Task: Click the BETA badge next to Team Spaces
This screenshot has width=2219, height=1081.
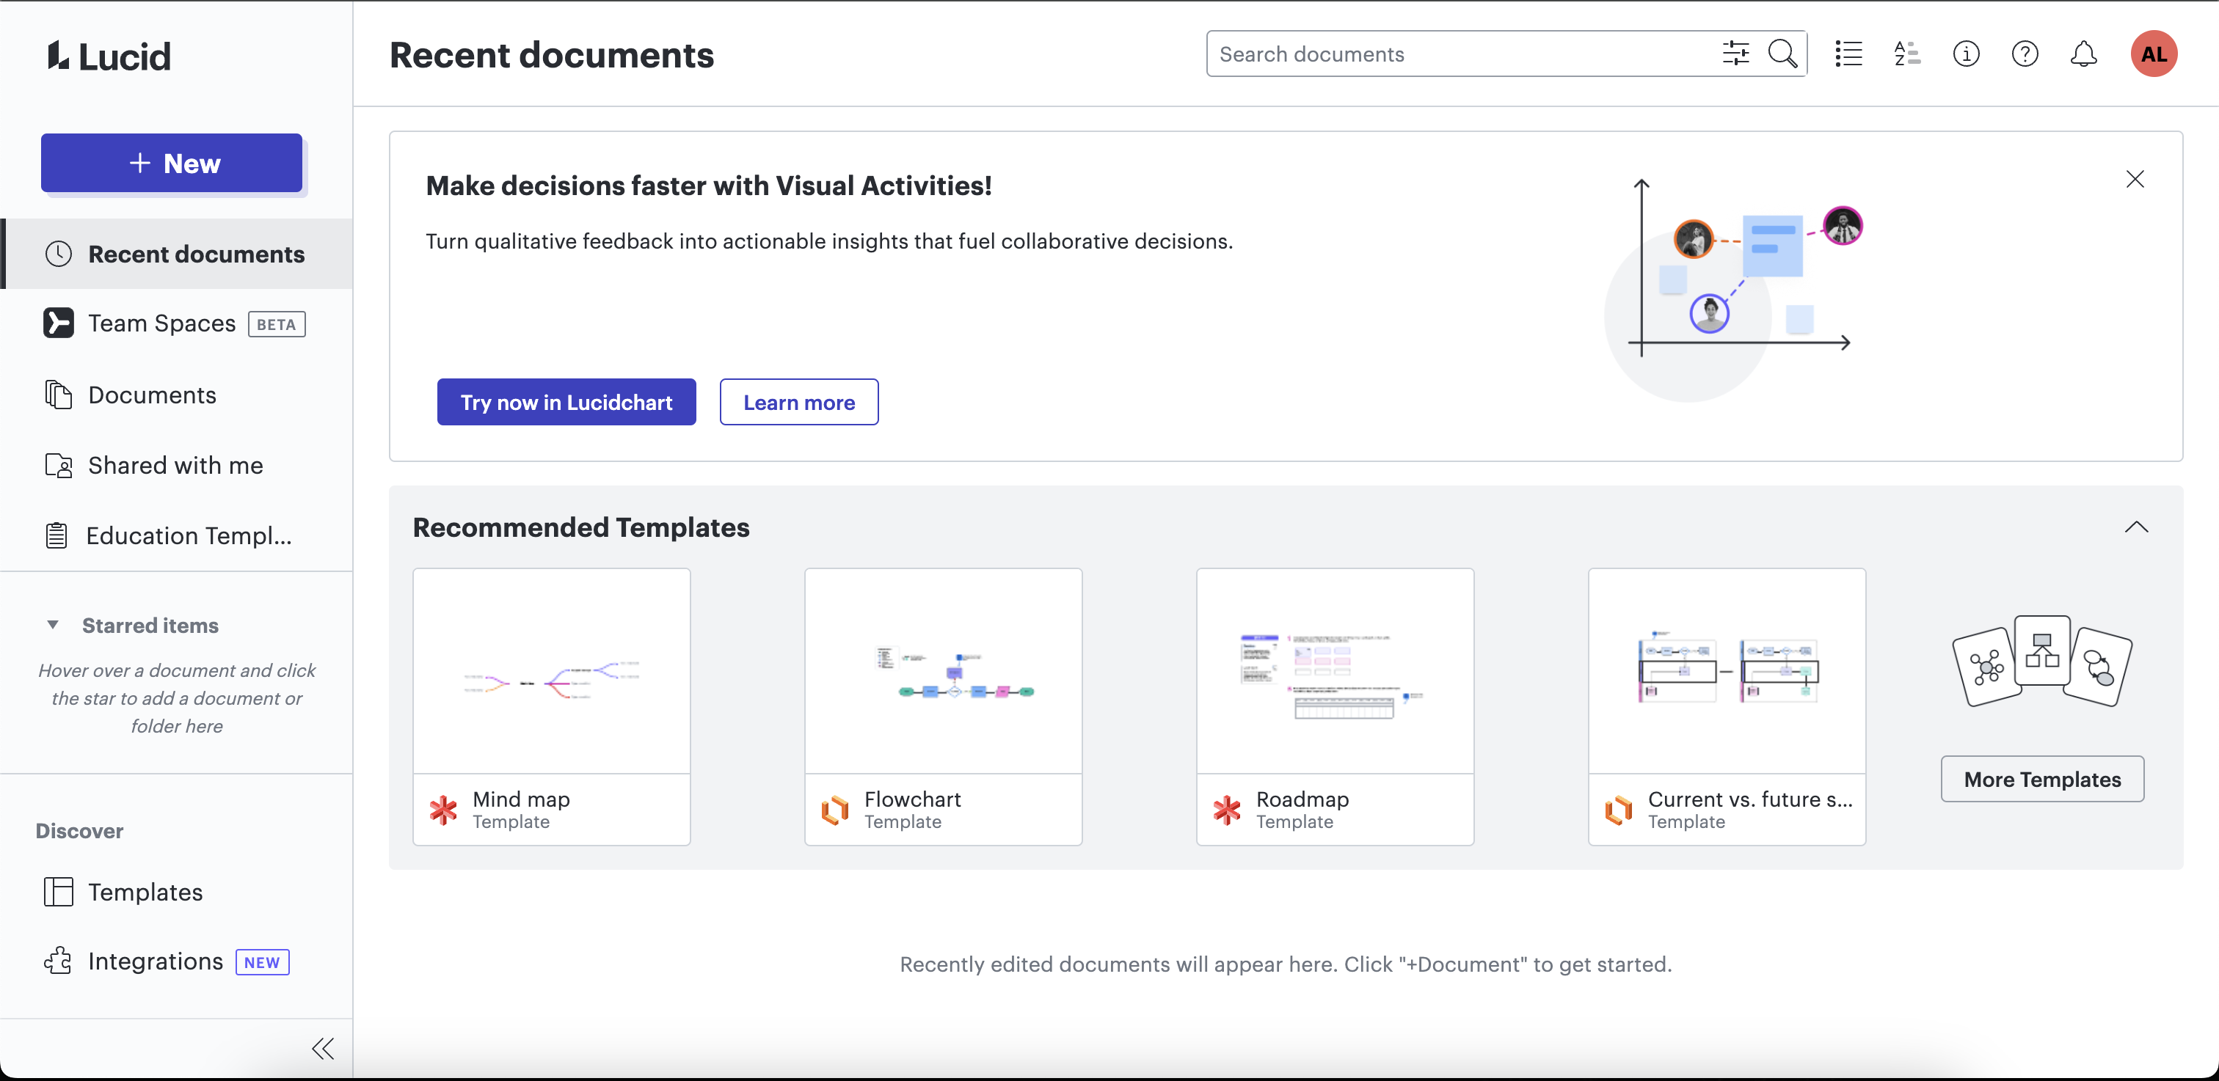Action: 277,324
